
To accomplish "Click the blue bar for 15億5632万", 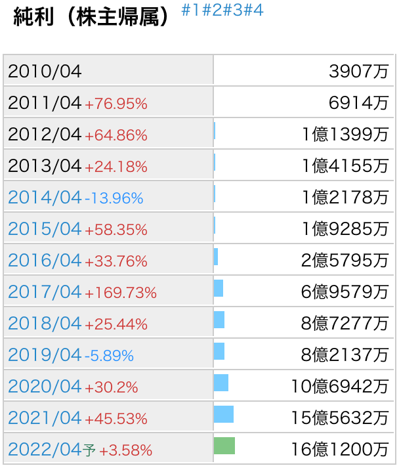I will coord(224,414).
